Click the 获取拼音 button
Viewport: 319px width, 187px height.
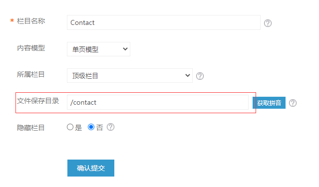pos(269,103)
